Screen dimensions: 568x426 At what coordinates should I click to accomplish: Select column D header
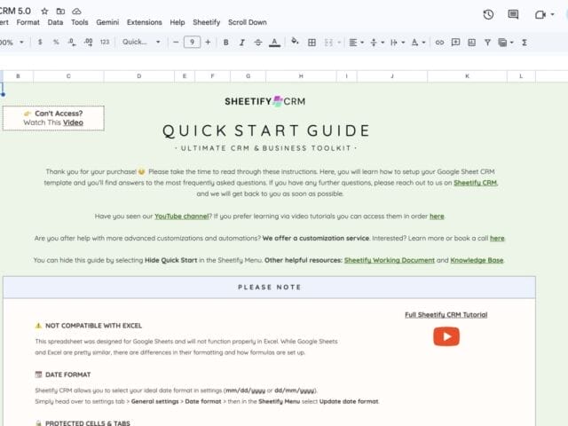[x=139, y=76]
